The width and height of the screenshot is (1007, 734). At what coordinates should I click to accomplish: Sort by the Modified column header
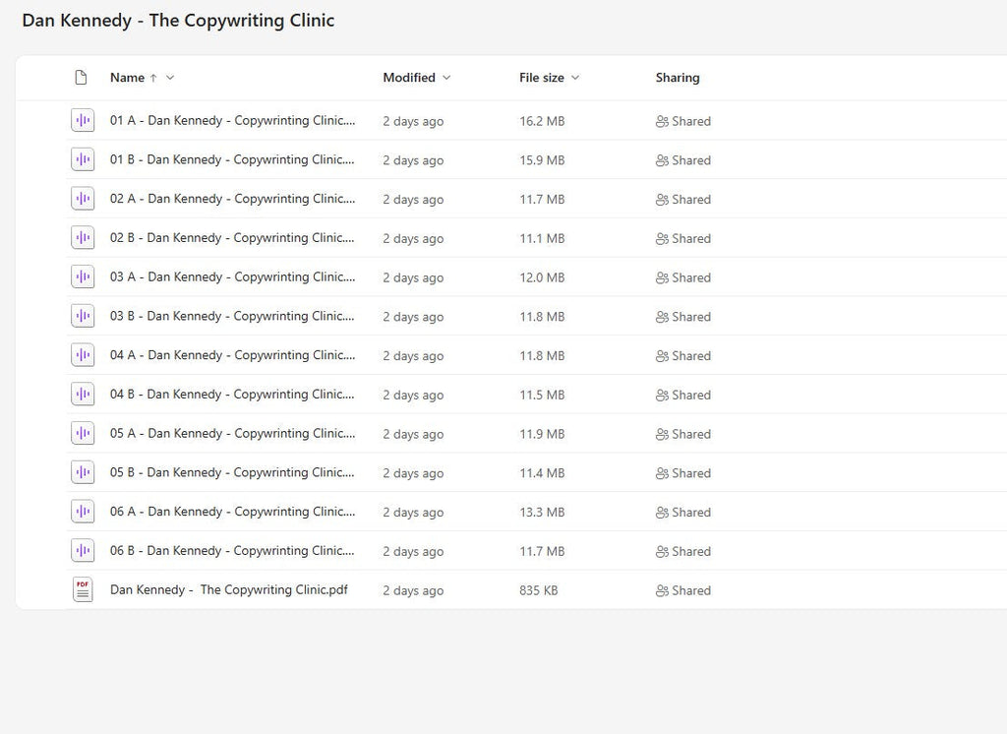tap(409, 78)
